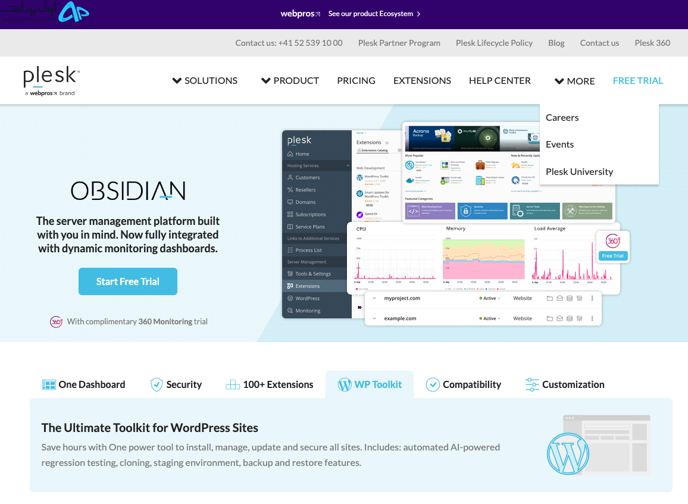
Task: Click Contact us in the secondary bar
Action: pyautogui.click(x=599, y=43)
